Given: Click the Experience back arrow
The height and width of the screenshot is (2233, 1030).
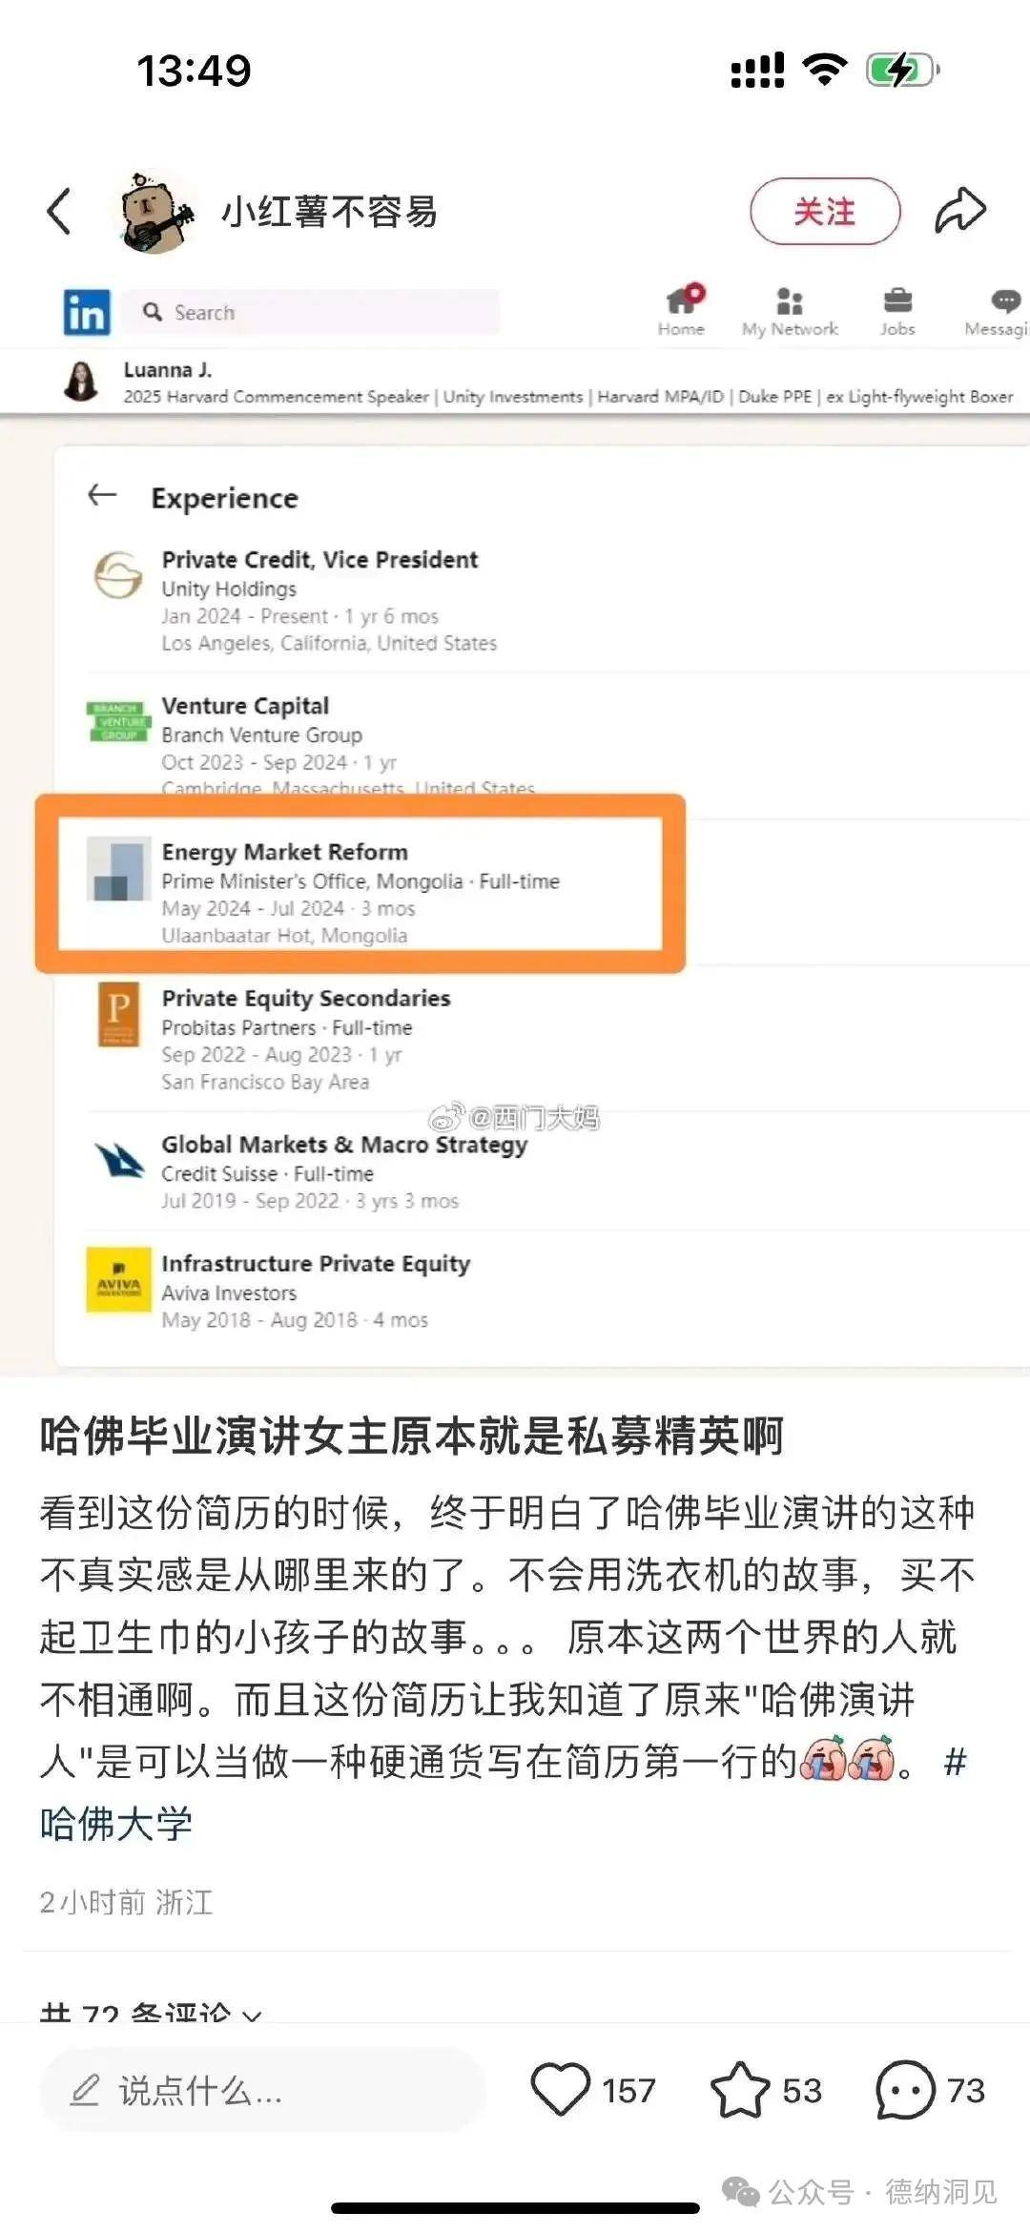Looking at the screenshot, I should click(x=102, y=495).
